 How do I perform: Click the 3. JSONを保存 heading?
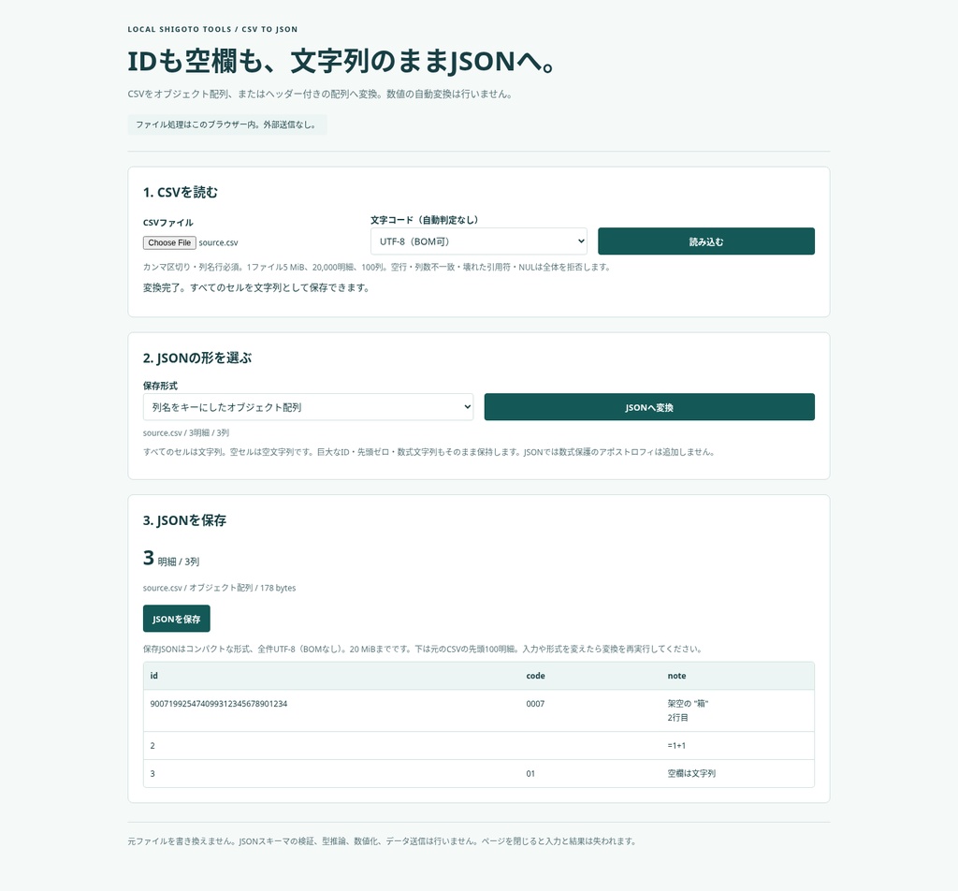click(184, 520)
